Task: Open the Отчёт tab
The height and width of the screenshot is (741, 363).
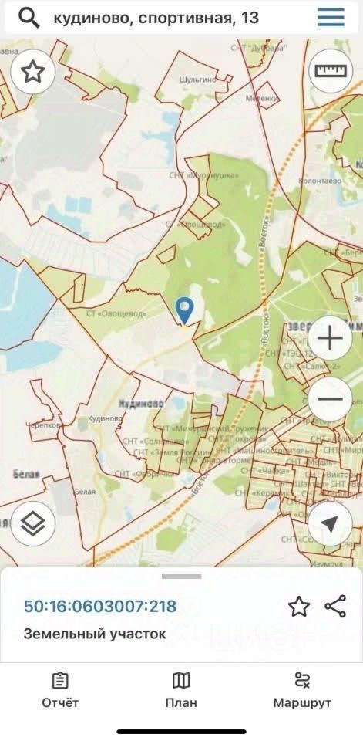Action: 60,690
